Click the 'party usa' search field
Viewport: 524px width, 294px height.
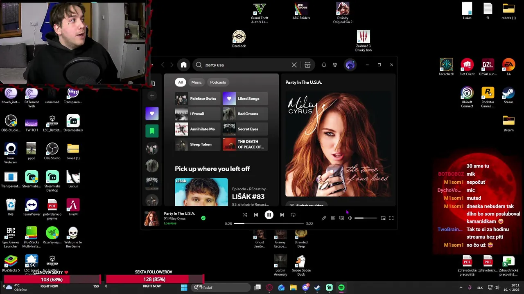tap(247, 65)
